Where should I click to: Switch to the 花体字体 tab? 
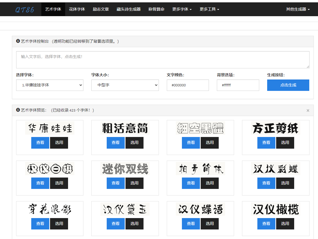77,9
